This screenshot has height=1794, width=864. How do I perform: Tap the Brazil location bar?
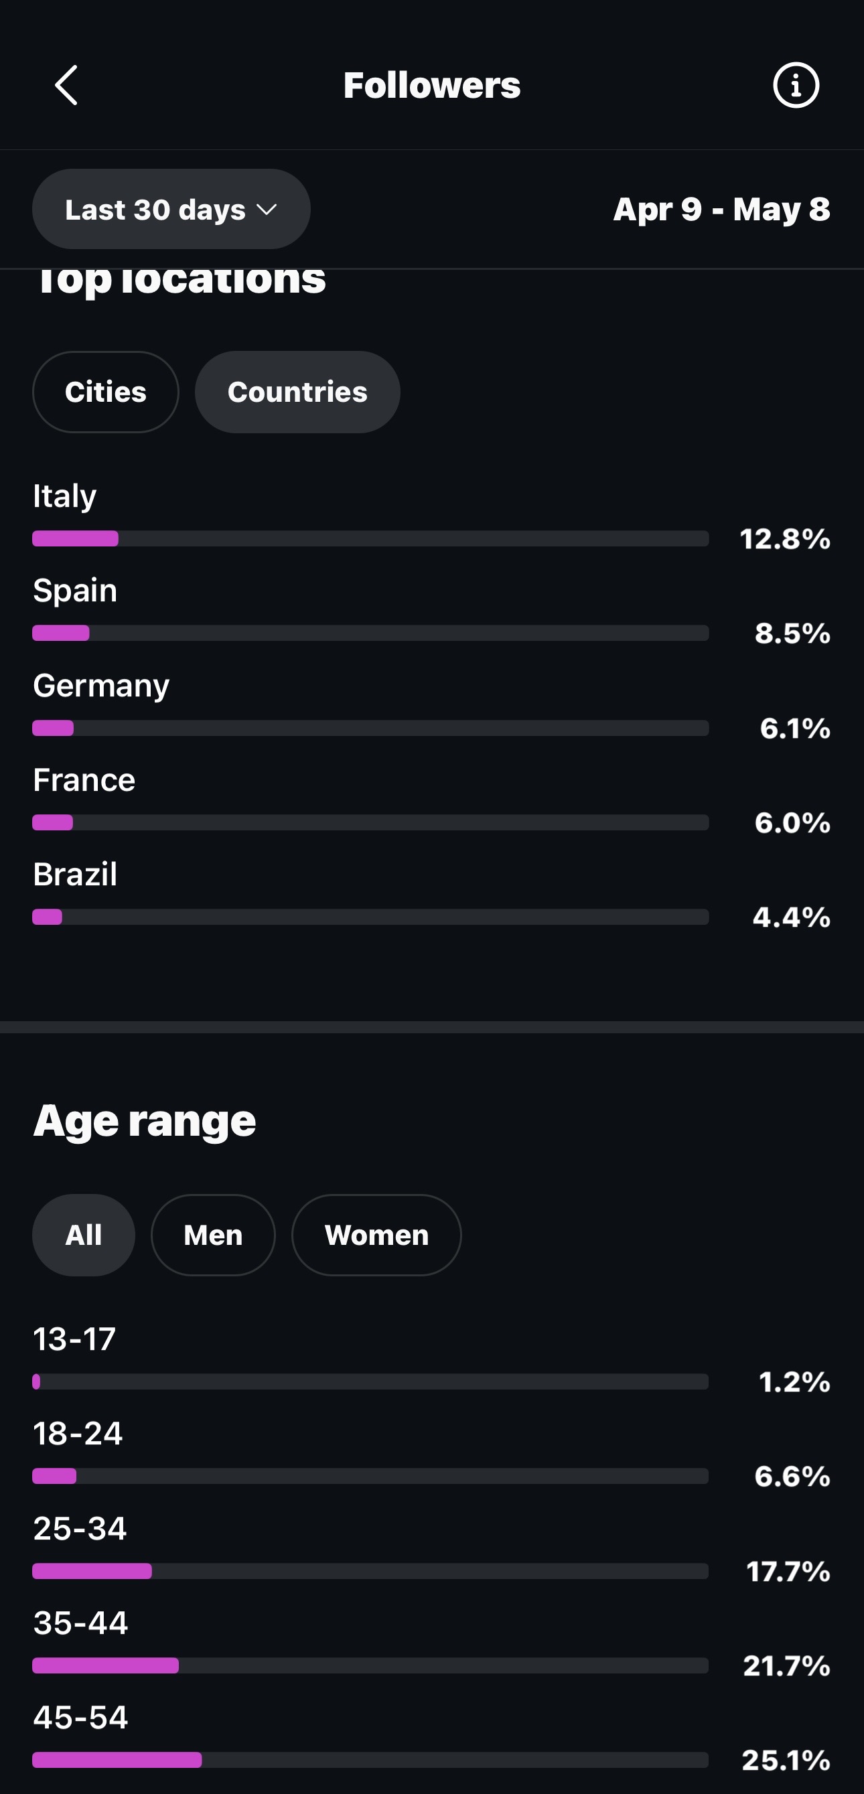[370, 917]
